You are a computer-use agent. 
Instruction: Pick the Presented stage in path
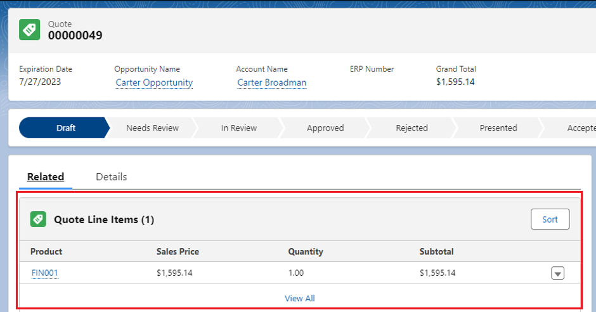(498, 128)
